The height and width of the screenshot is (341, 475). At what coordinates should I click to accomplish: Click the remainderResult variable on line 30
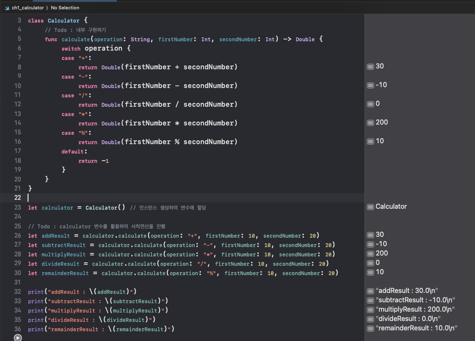point(65,273)
